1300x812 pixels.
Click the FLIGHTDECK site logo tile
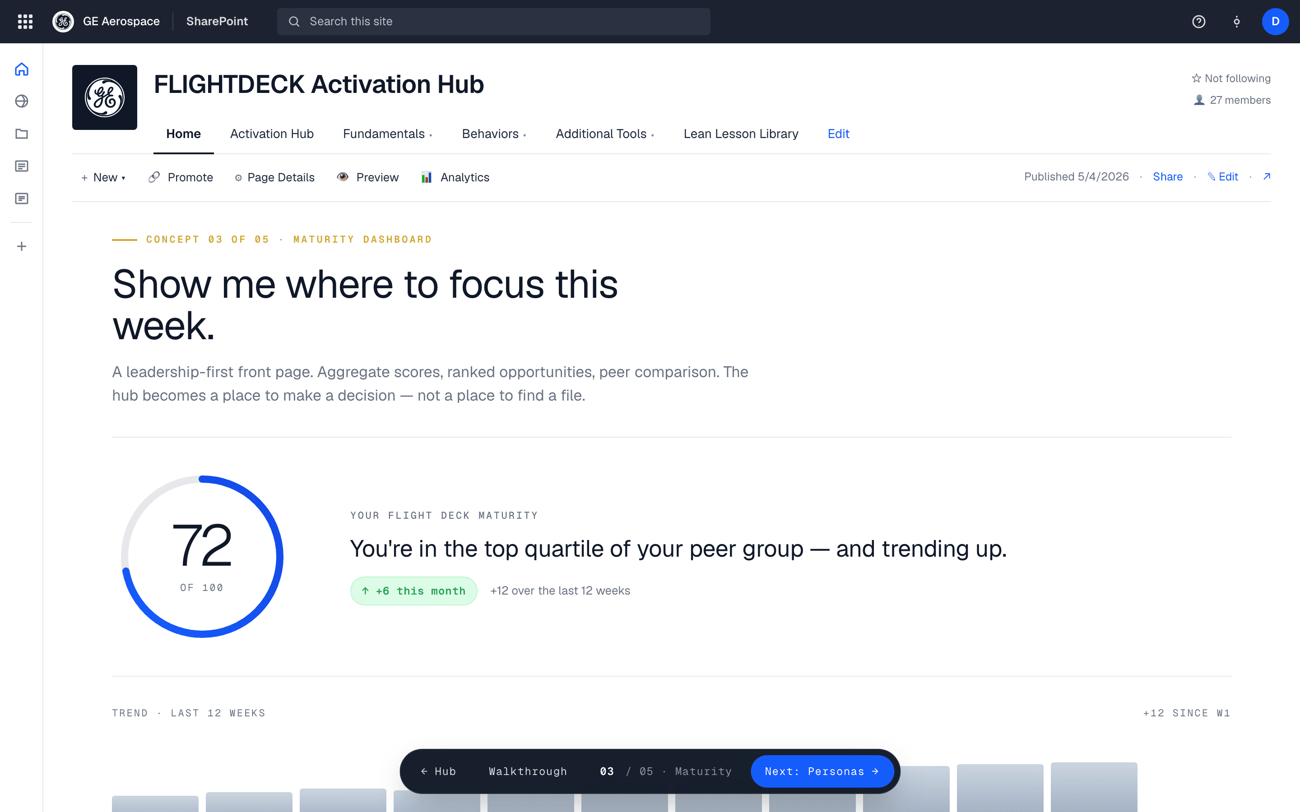(x=105, y=97)
